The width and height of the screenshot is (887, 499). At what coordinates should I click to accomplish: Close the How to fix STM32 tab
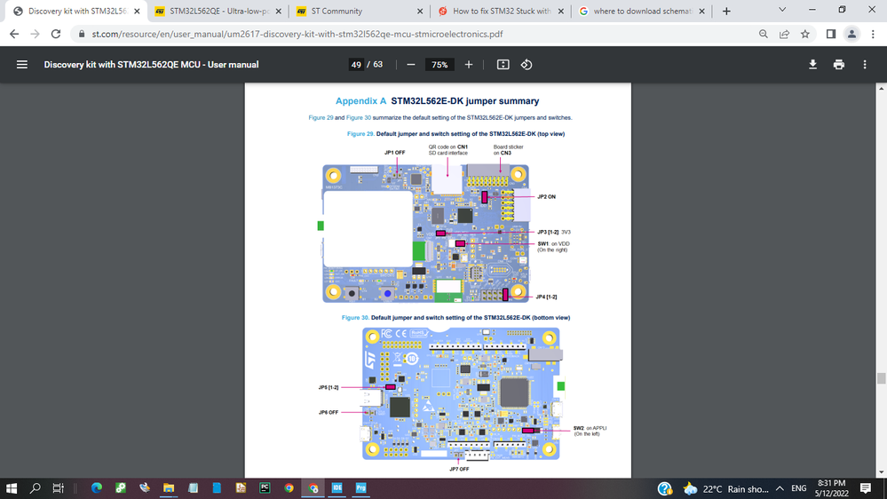tap(560, 12)
